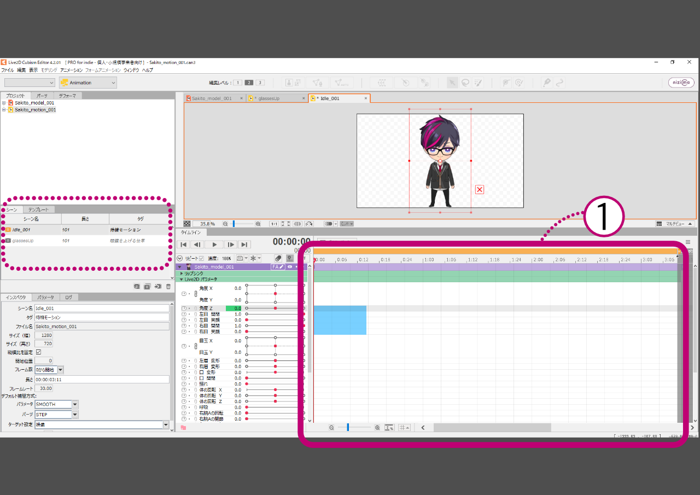700x495 pixels.
Task: Click the trash icon under scene list
Action: coord(168,286)
